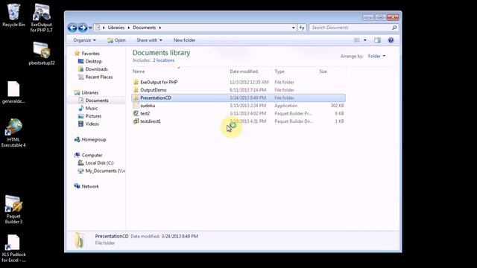Launch ExeOutput for PHP 1.7 shortcut
The width and height of the screenshot is (477, 268).
(x=42, y=18)
